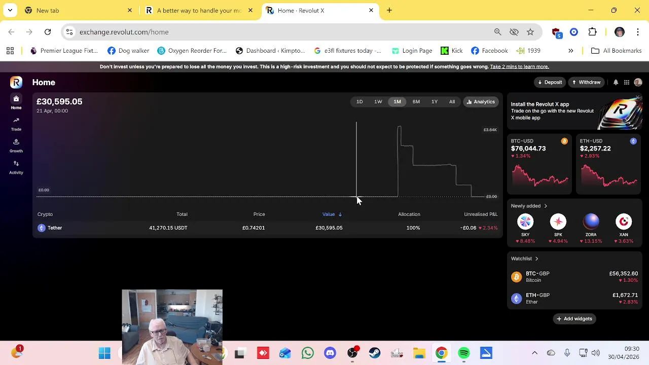The image size is (649, 365).
Task: Select 1W chart range
Action: 378,102
